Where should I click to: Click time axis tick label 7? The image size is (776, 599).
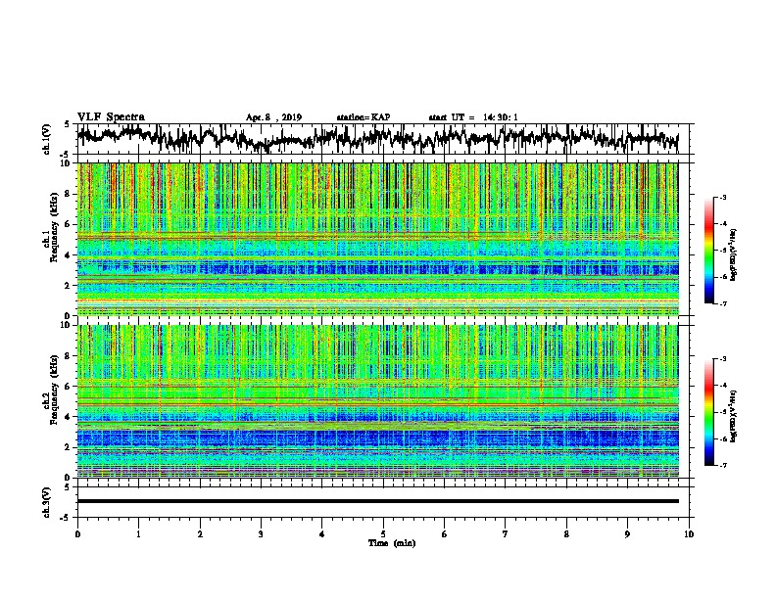point(506,534)
